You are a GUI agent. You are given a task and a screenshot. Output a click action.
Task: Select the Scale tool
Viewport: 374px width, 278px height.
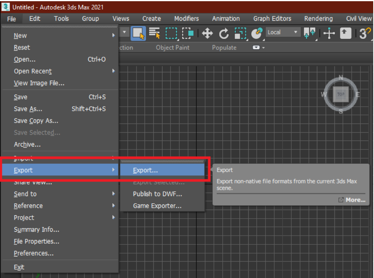[x=240, y=33]
